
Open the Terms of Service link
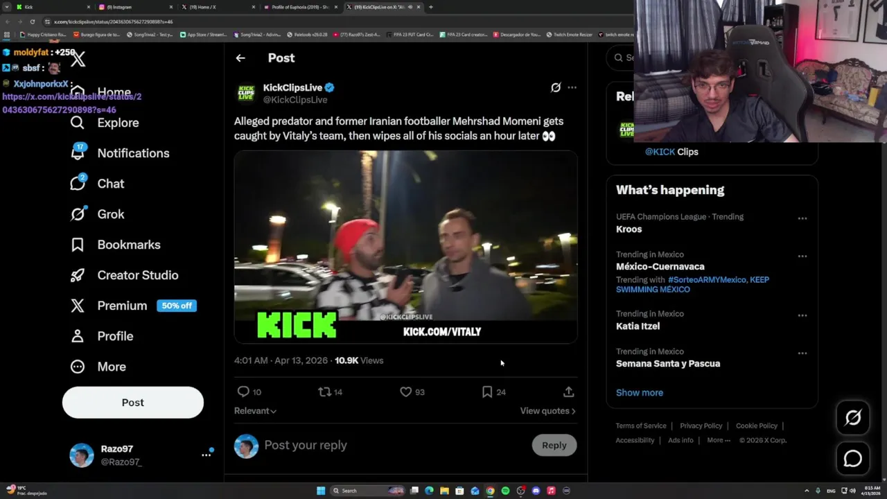point(641,426)
